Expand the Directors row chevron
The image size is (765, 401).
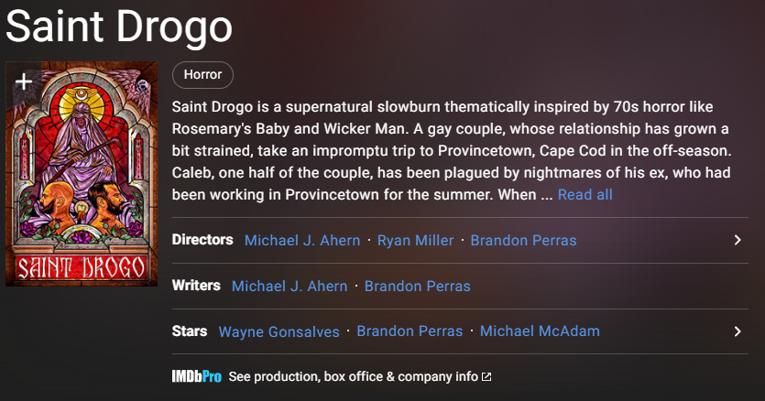738,240
